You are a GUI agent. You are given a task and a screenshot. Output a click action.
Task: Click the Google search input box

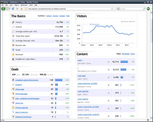132,9
